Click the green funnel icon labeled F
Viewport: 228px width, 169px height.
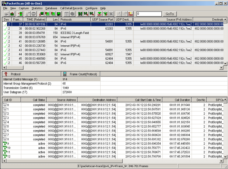coord(105,14)
